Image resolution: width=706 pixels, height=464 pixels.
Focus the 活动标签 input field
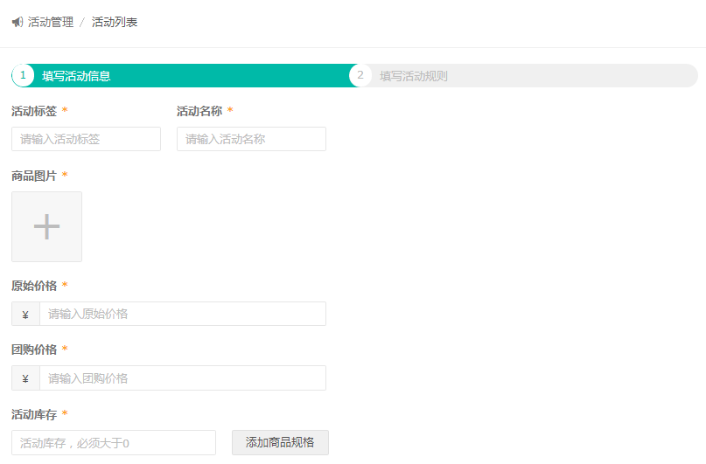pyautogui.click(x=86, y=139)
